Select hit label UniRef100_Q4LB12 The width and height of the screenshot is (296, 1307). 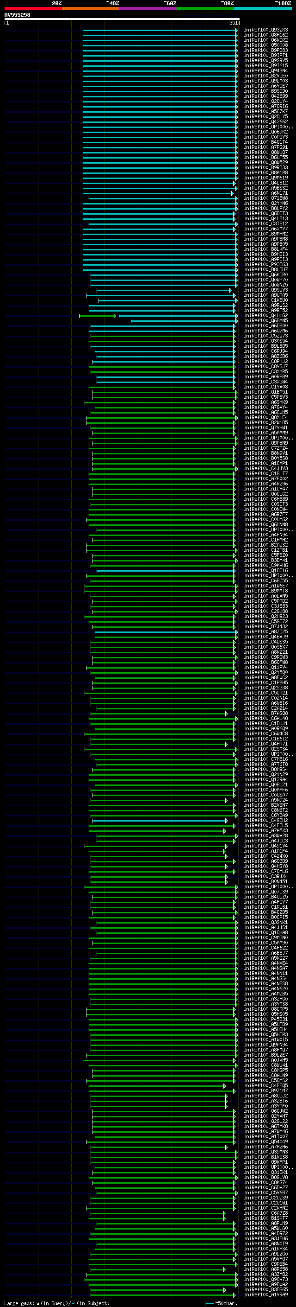[x=265, y=183]
